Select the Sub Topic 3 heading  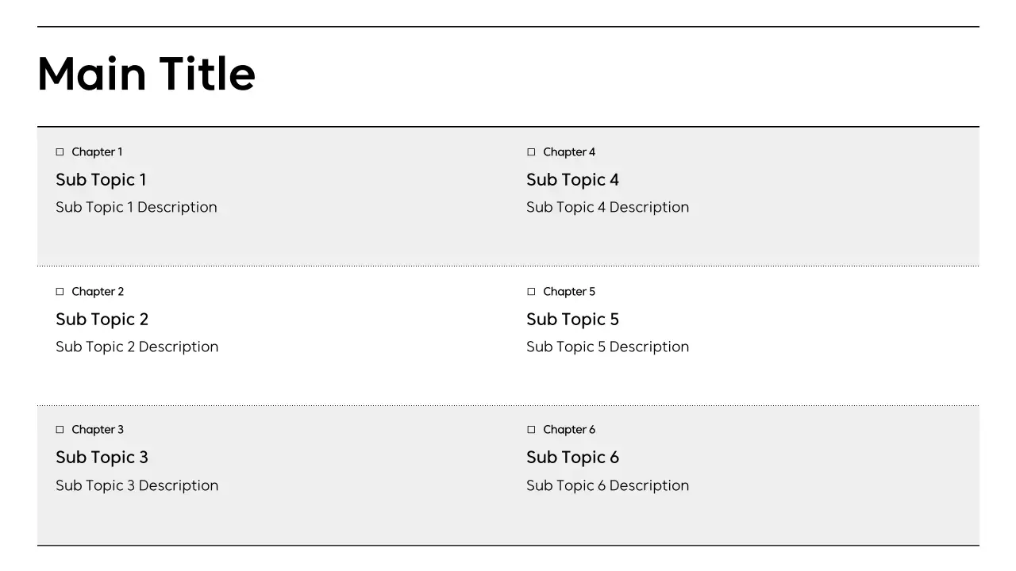(102, 458)
